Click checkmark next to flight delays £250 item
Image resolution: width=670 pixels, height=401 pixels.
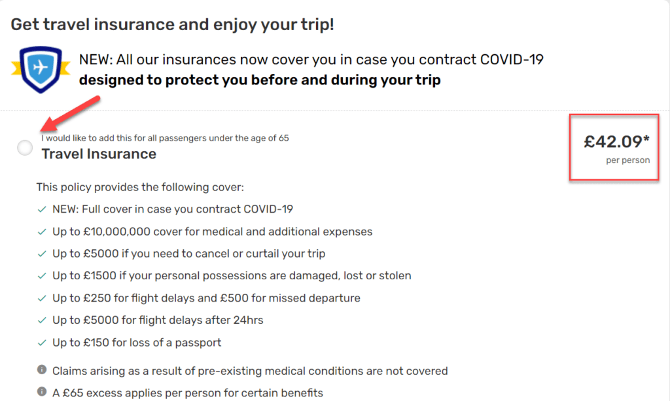pyautogui.click(x=42, y=298)
